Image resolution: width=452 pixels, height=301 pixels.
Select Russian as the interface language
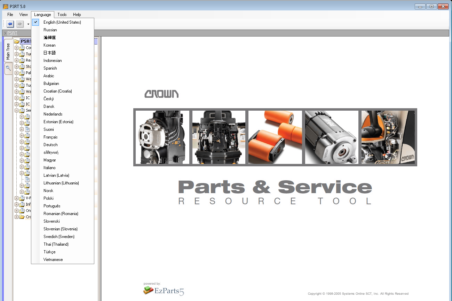coord(50,30)
